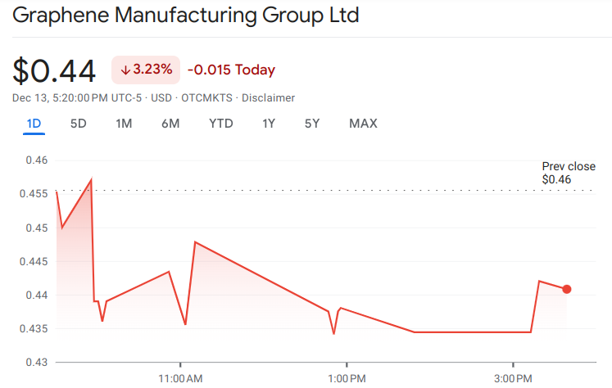This screenshot has height=388, width=612.
Task: Click the Graphene Manufacturing Group Ltd title
Action: 186,16
